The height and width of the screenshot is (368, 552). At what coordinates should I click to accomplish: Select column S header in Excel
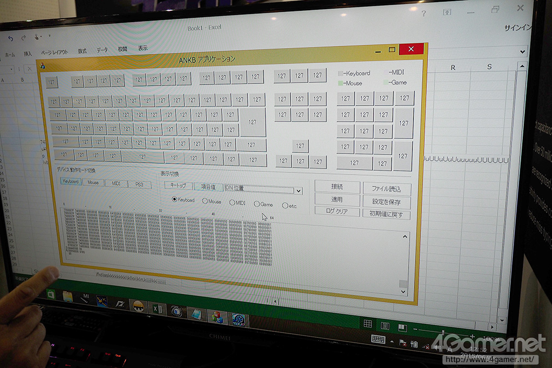tap(489, 66)
